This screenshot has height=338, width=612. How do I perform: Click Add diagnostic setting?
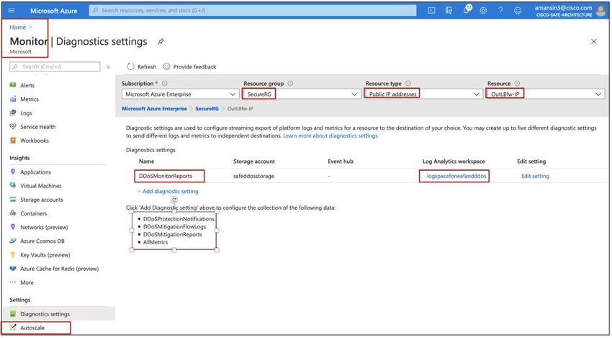pos(168,192)
